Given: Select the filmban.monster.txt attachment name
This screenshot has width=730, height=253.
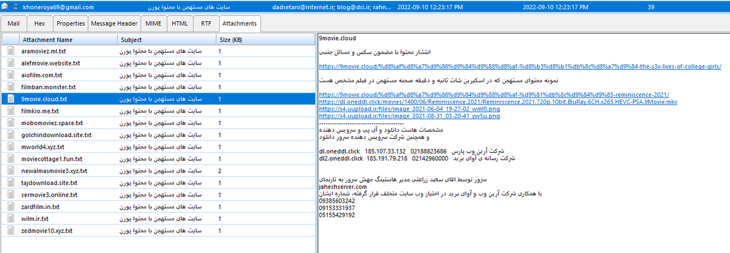Looking at the screenshot, I should tap(49, 87).
